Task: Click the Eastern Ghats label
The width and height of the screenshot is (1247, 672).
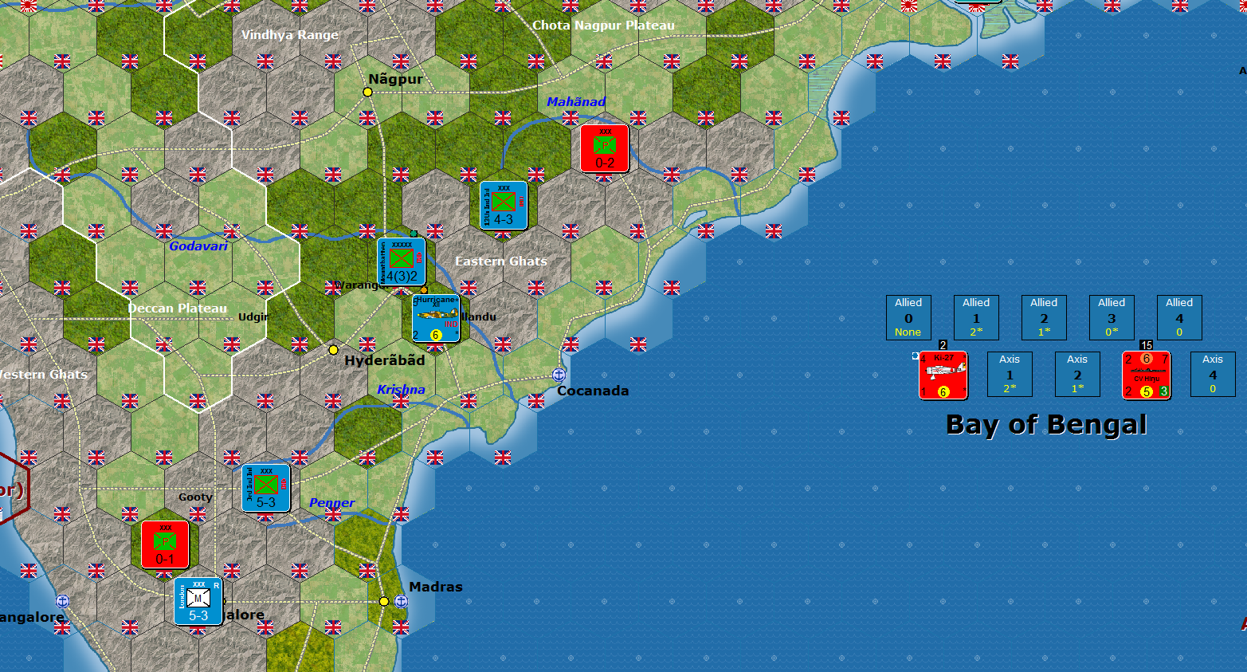Action: (501, 261)
